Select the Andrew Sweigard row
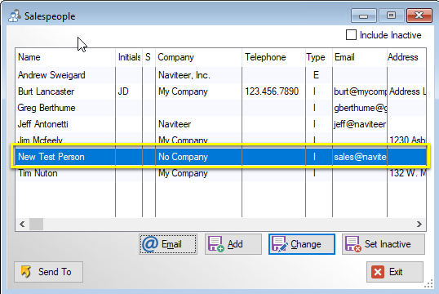The image size is (439, 294). [220, 75]
